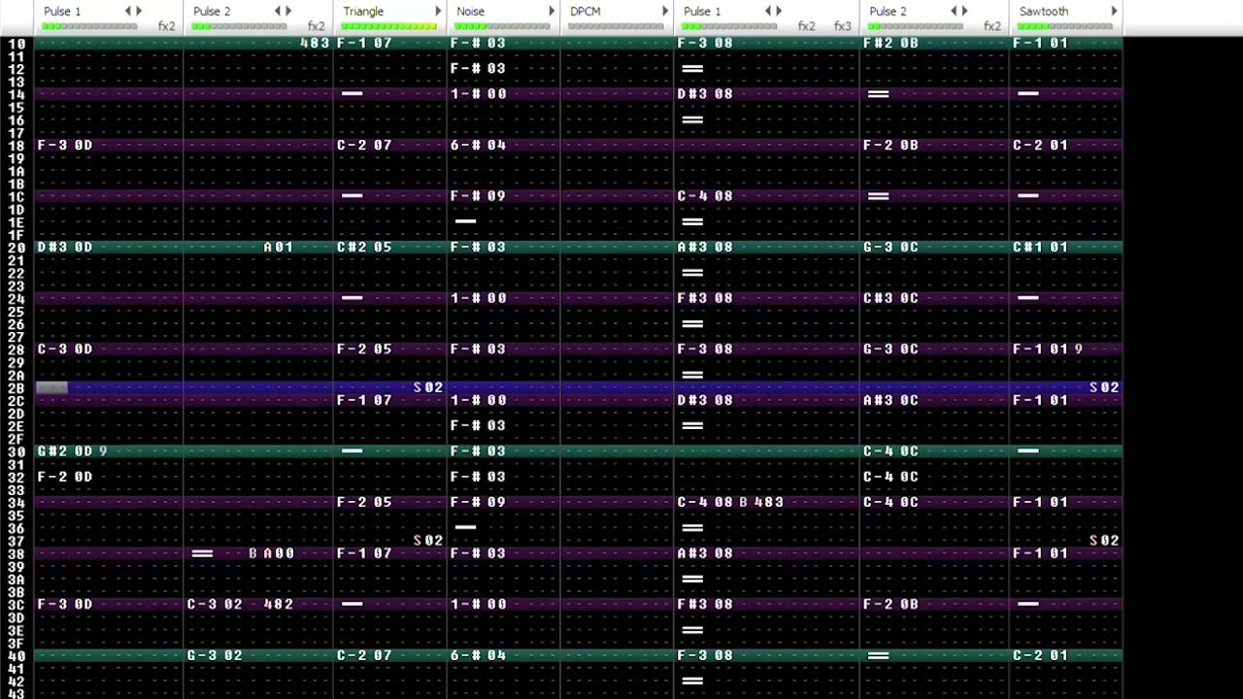This screenshot has height=699, width=1243.
Task: Expand effect columns arrow on Triangle channel
Action: coord(438,11)
